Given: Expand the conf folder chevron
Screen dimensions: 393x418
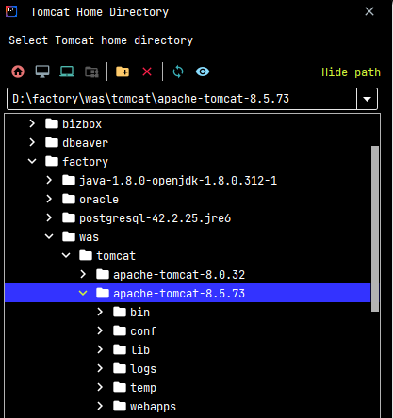Looking at the screenshot, I should (100, 330).
